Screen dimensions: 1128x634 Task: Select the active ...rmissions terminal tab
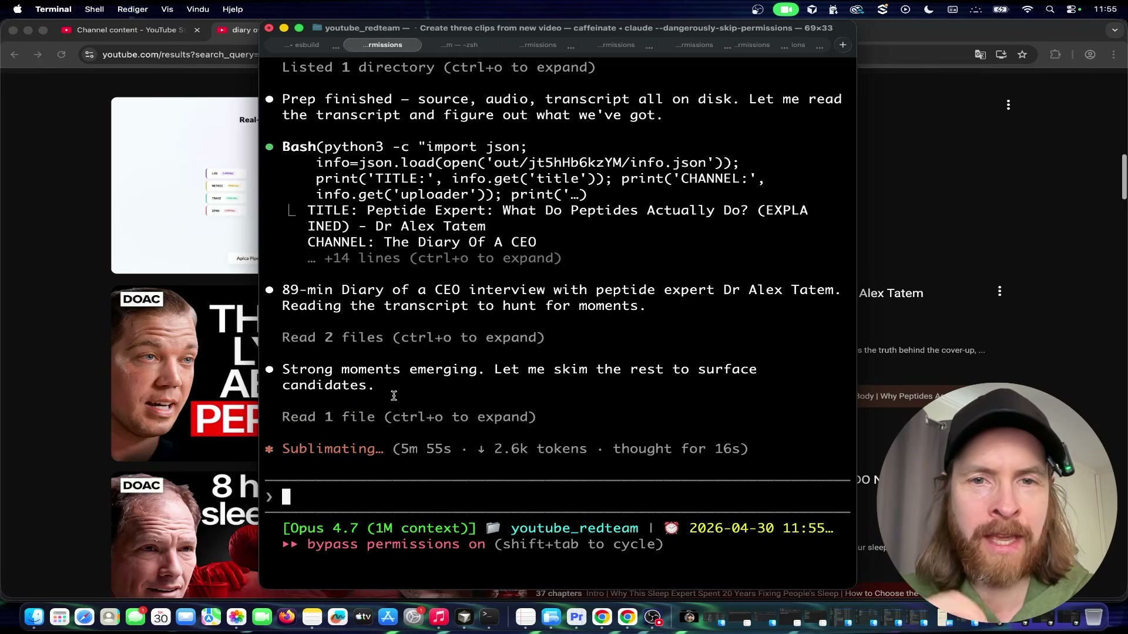pyautogui.click(x=382, y=45)
